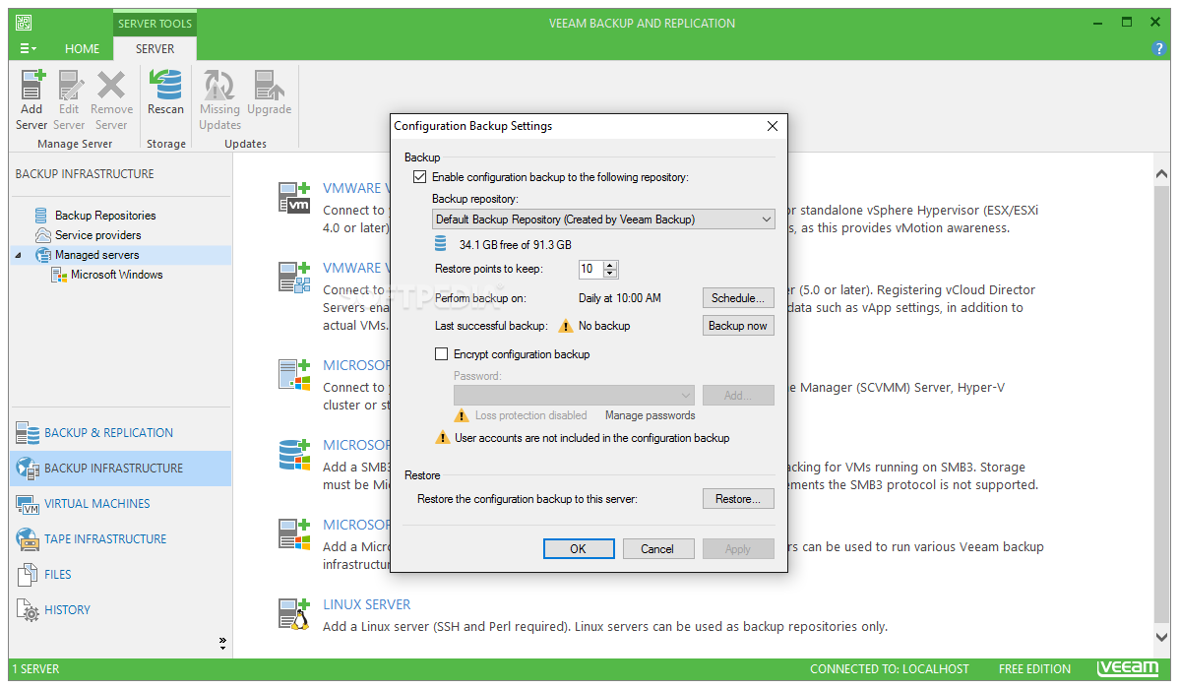Increase restore points to keep

610,265
